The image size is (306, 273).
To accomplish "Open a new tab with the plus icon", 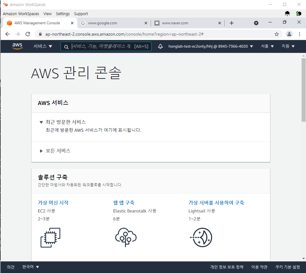I will click(x=231, y=23).
